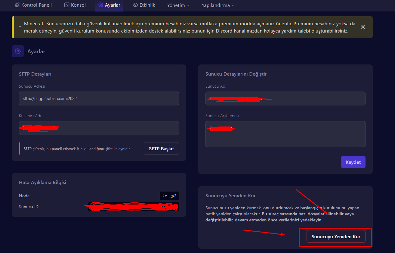
Task: Expand the Yönetim dropdown menu
Action: tap(178, 5)
